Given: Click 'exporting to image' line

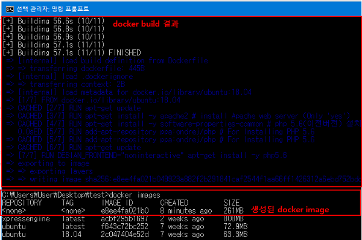Looking at the screenshot, I should coord(48,163).
